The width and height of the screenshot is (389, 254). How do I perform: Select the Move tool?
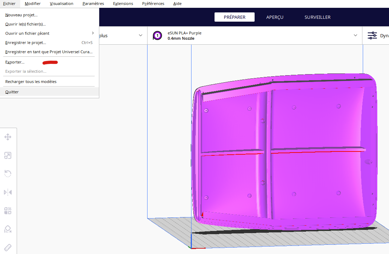click(x=8, y=137)
